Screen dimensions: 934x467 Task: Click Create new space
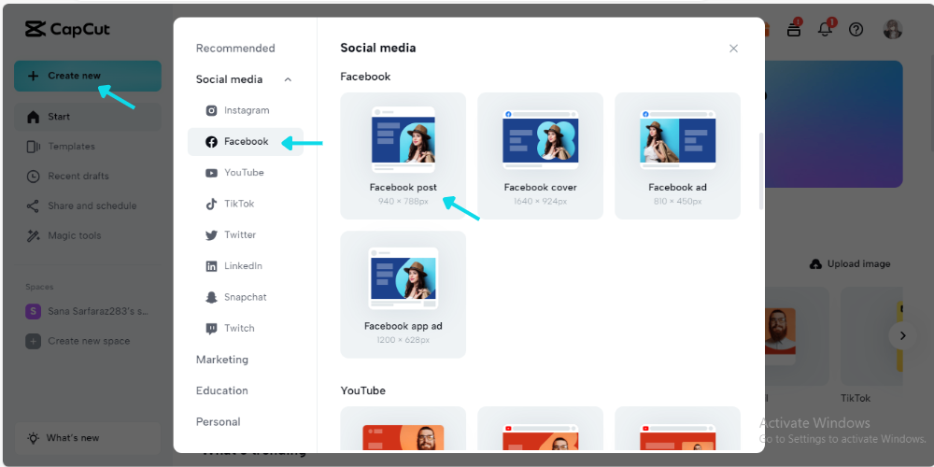(88, 341)
